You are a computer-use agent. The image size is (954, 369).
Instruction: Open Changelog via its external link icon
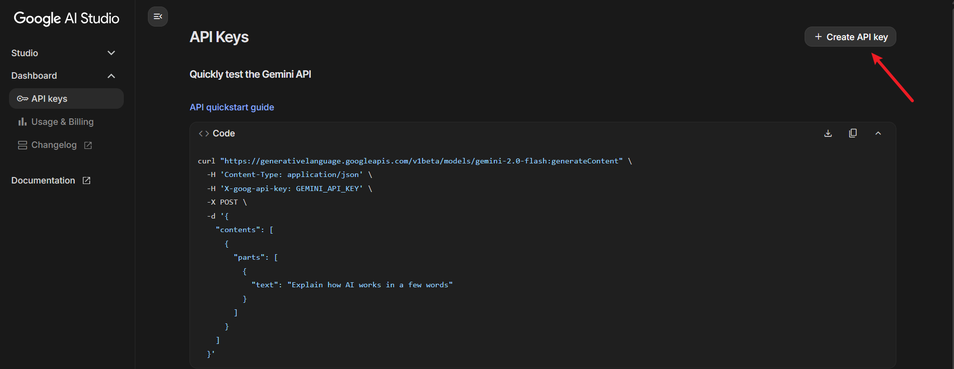pyautogui.click(x=88, y=145)
